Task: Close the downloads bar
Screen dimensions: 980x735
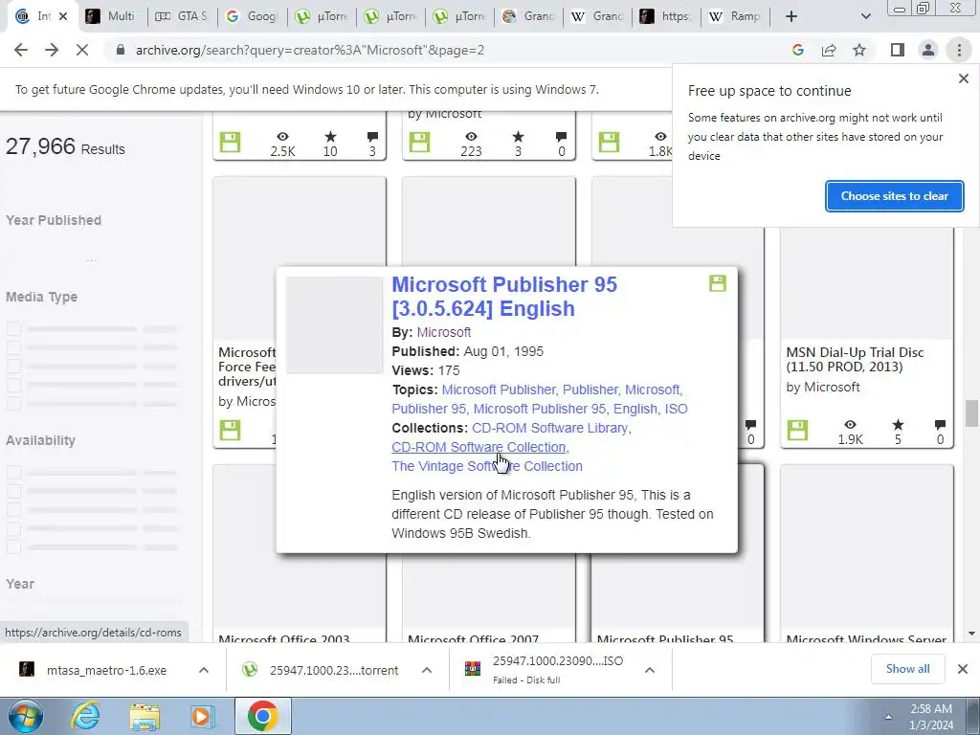Action: point(963,669)
